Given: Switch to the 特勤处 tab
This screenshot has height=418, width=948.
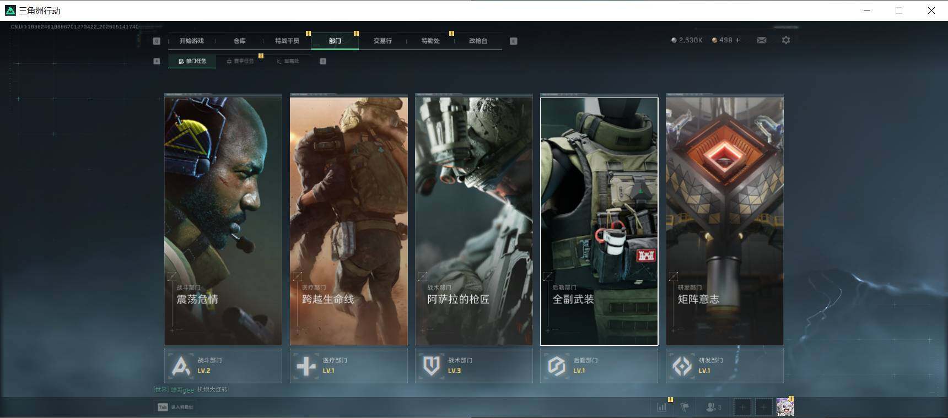Looking at the screenshot, I should click(430, 41).
